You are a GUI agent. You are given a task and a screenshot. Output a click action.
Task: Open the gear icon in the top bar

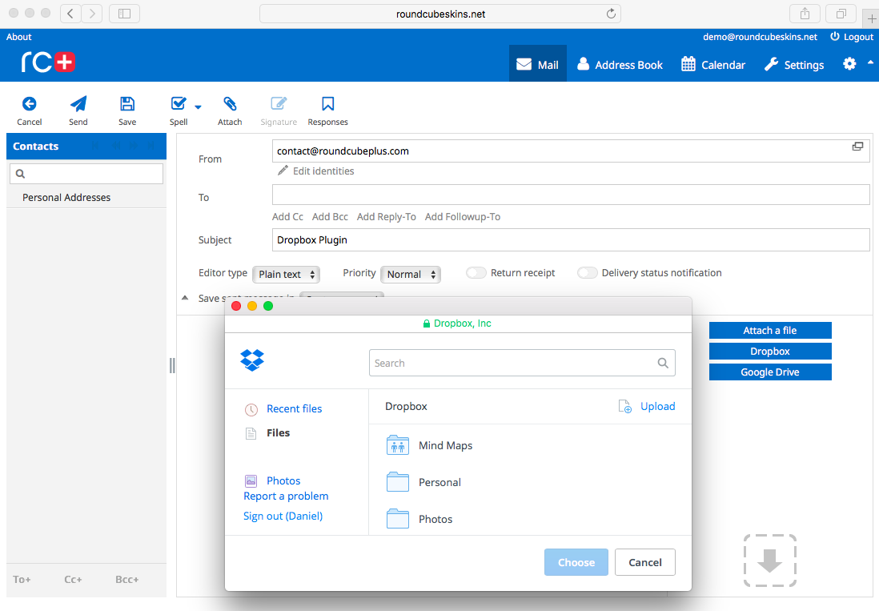tap(849, 64)
